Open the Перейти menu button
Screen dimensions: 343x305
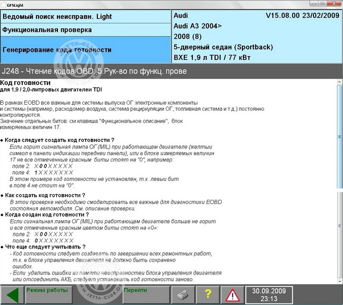pos(146,295)
